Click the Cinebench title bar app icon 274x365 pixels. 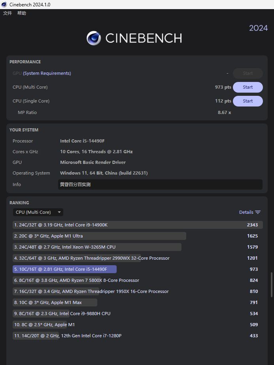[x=4, y=4]
